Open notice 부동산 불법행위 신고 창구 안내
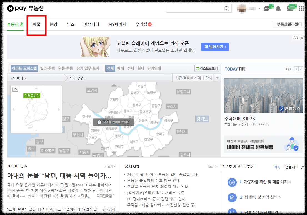Image resolution: width=307 pixels, height=215 pixels. pyautogui.click(x=153, y=181)
